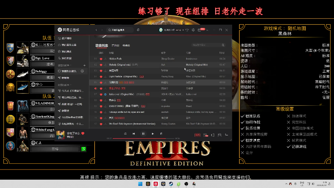The height and width of the screenshot is (188, 334).
Task: Click the sound effects icon in player bar
Action: (205, 135)
